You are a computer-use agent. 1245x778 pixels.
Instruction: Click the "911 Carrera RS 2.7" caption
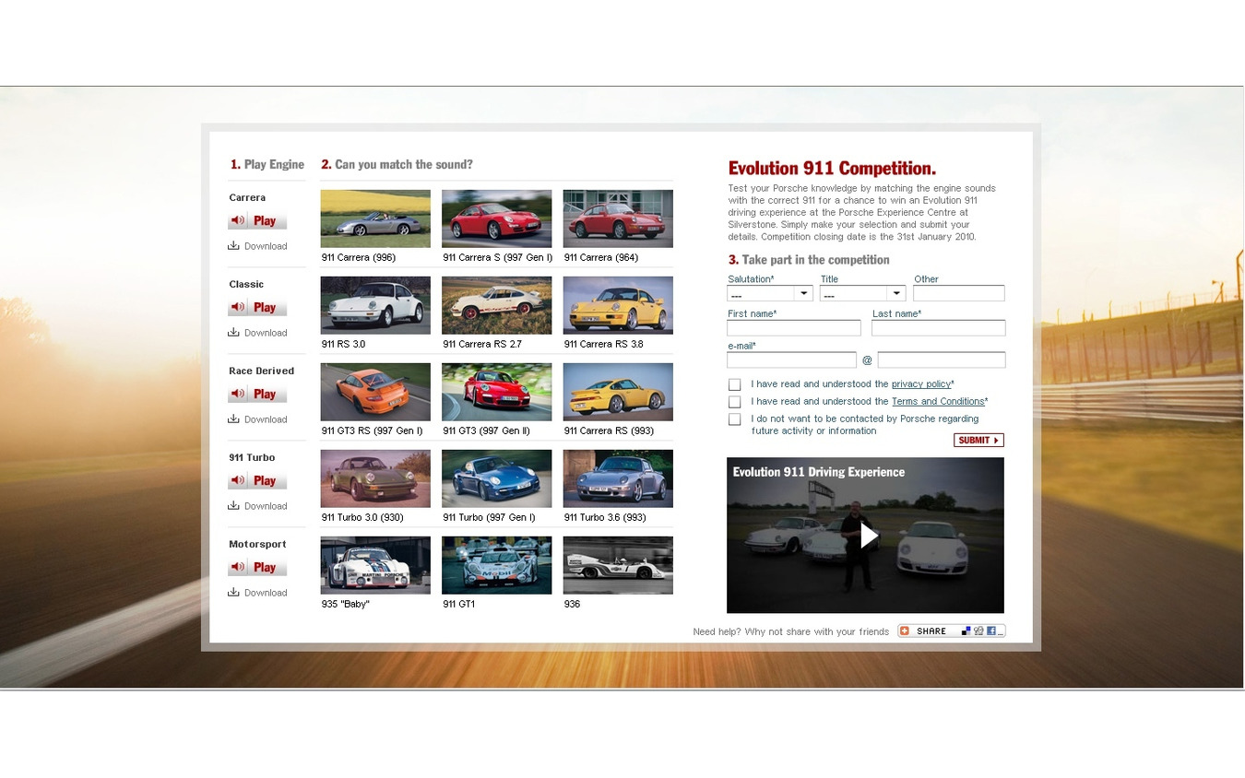click(x=482, y=344)
